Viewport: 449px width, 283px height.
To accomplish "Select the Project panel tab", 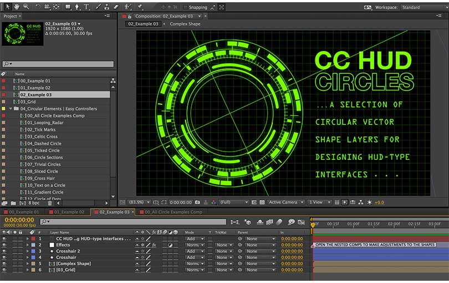I will pos(12,16).
